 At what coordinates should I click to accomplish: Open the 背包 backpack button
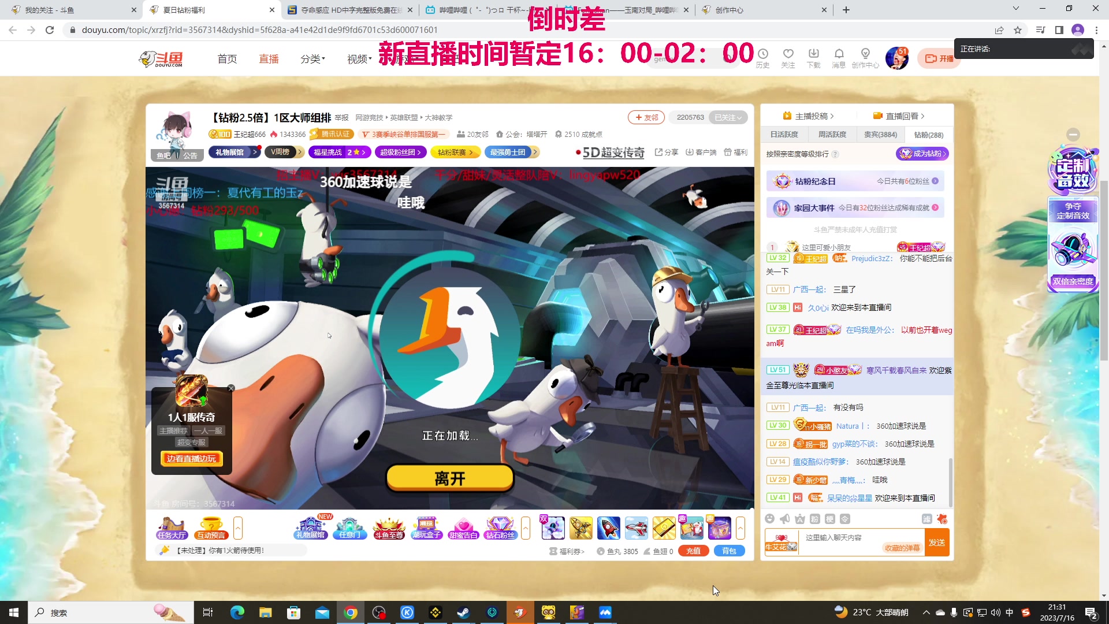point(730,551)
